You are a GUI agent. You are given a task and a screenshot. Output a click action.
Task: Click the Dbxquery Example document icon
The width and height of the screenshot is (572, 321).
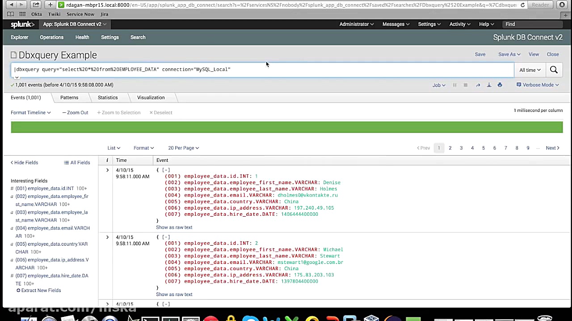tap(13, 55)
